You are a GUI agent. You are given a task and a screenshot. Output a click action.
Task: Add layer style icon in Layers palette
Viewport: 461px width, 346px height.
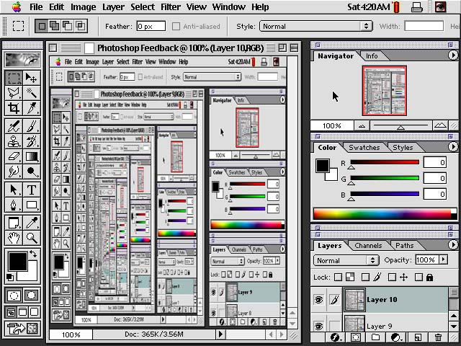336,337
